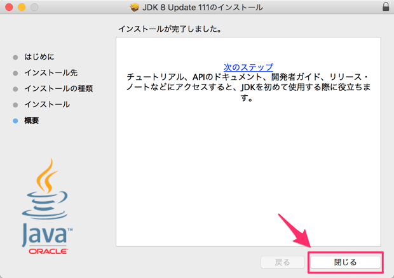Open the 次のステップ link
This screenshot has width=394, height=278.
coord(248,67)
